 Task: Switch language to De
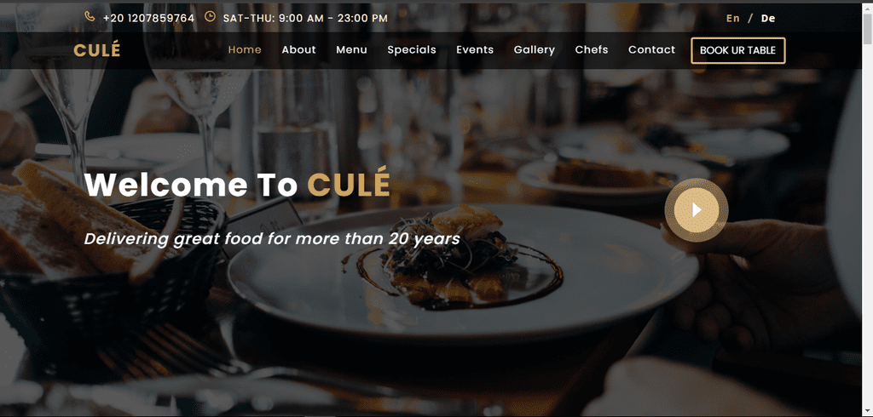click(768, 19)
